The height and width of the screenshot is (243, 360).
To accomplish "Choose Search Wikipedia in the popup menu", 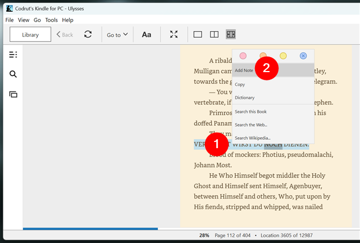I will pyautogui.click(x=253, y=138).
